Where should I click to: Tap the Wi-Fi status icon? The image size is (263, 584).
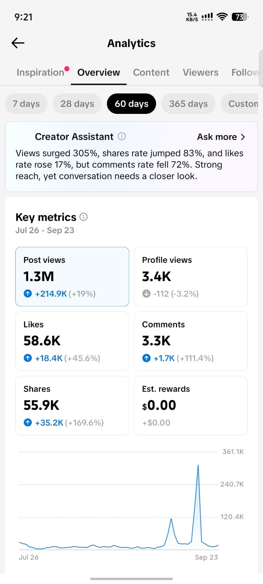click(x=222, y=17)
